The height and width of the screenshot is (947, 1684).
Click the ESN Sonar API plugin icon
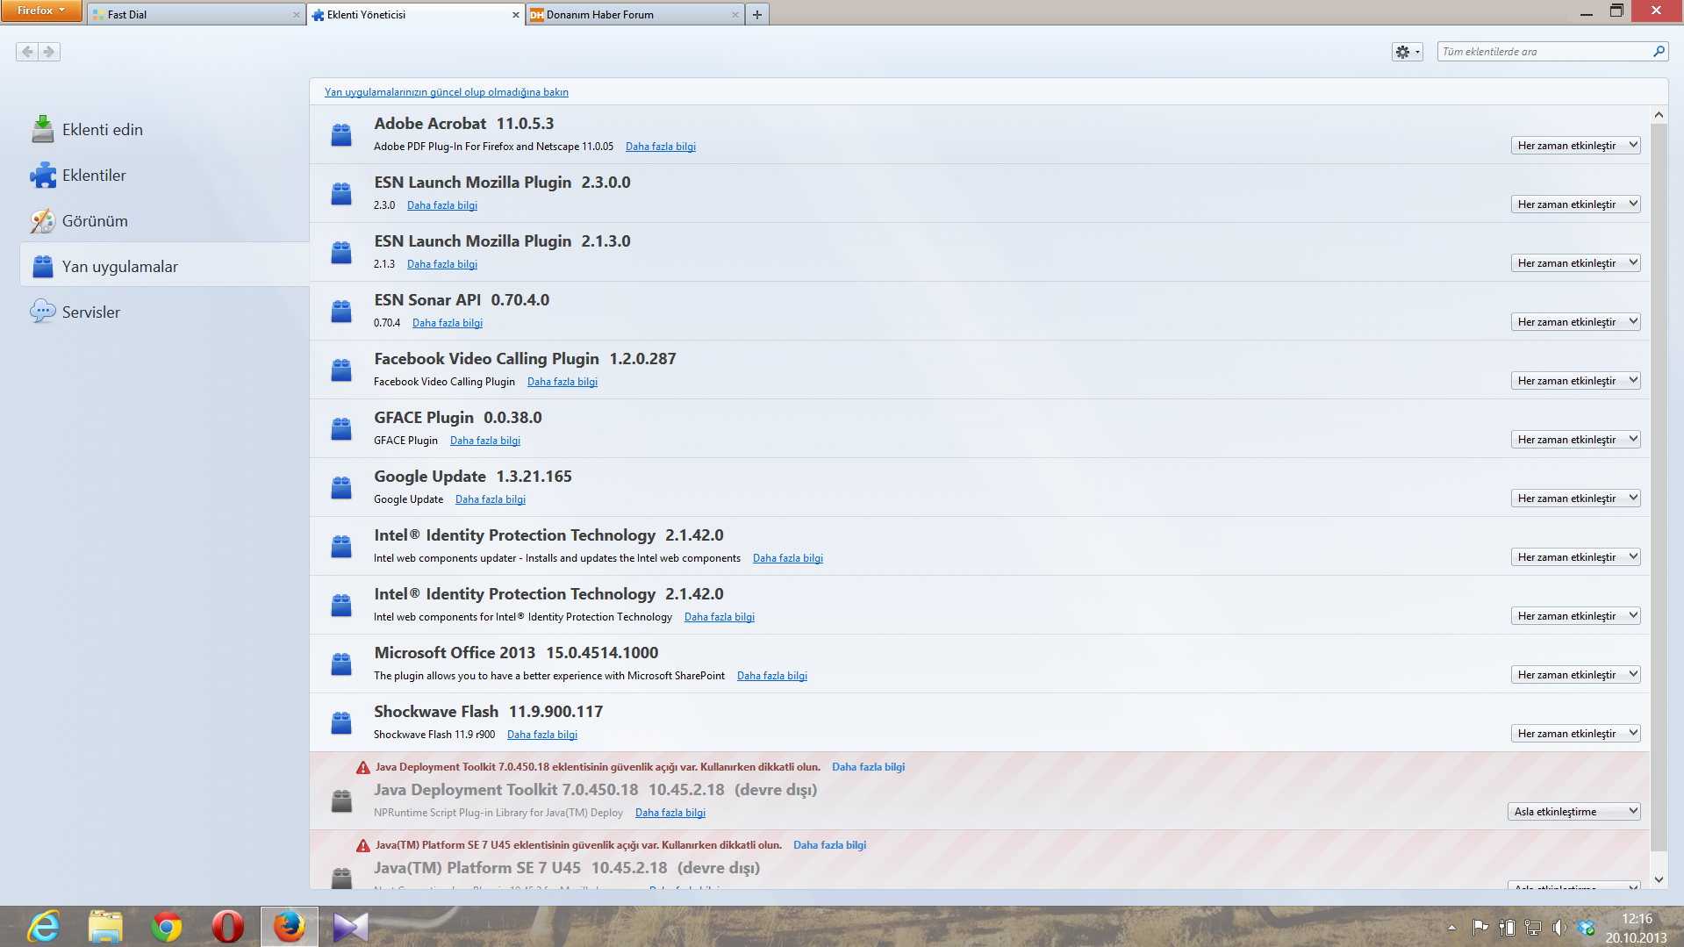[341, 311]
